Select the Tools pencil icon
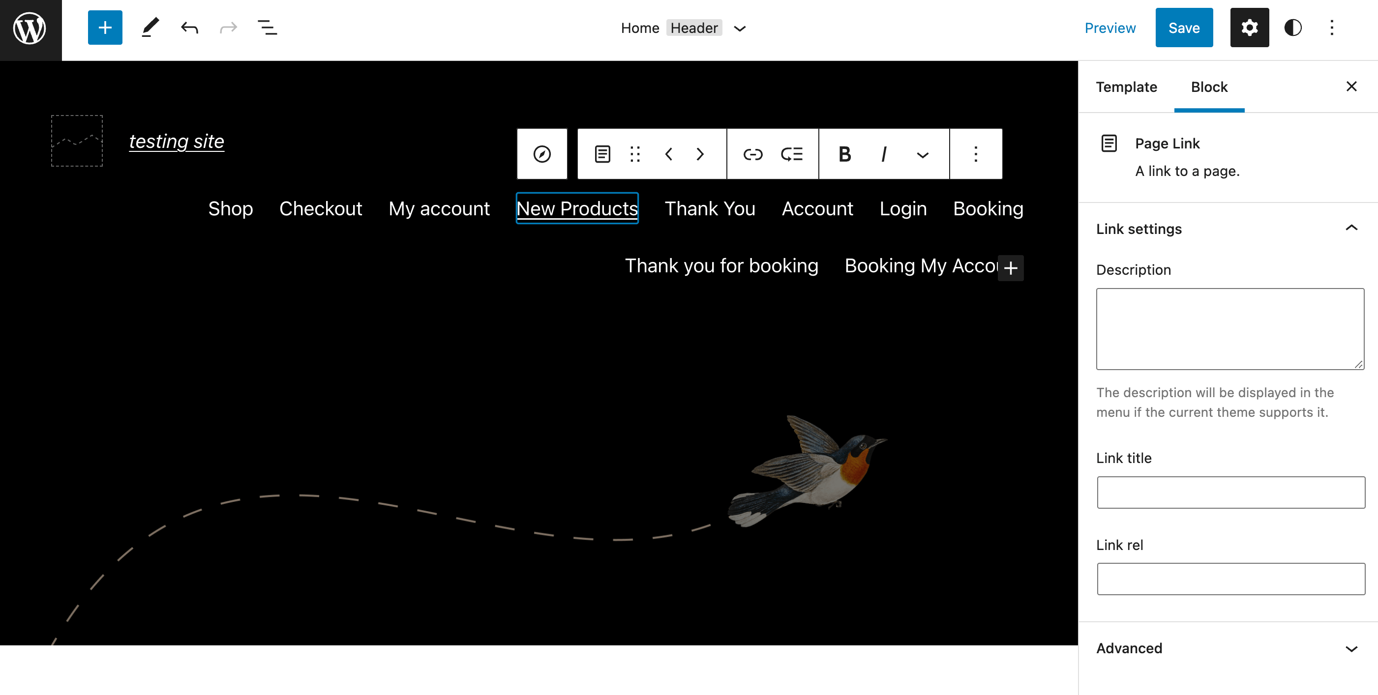The width and height of the screenshot is (1378, 695). [150, 28]
